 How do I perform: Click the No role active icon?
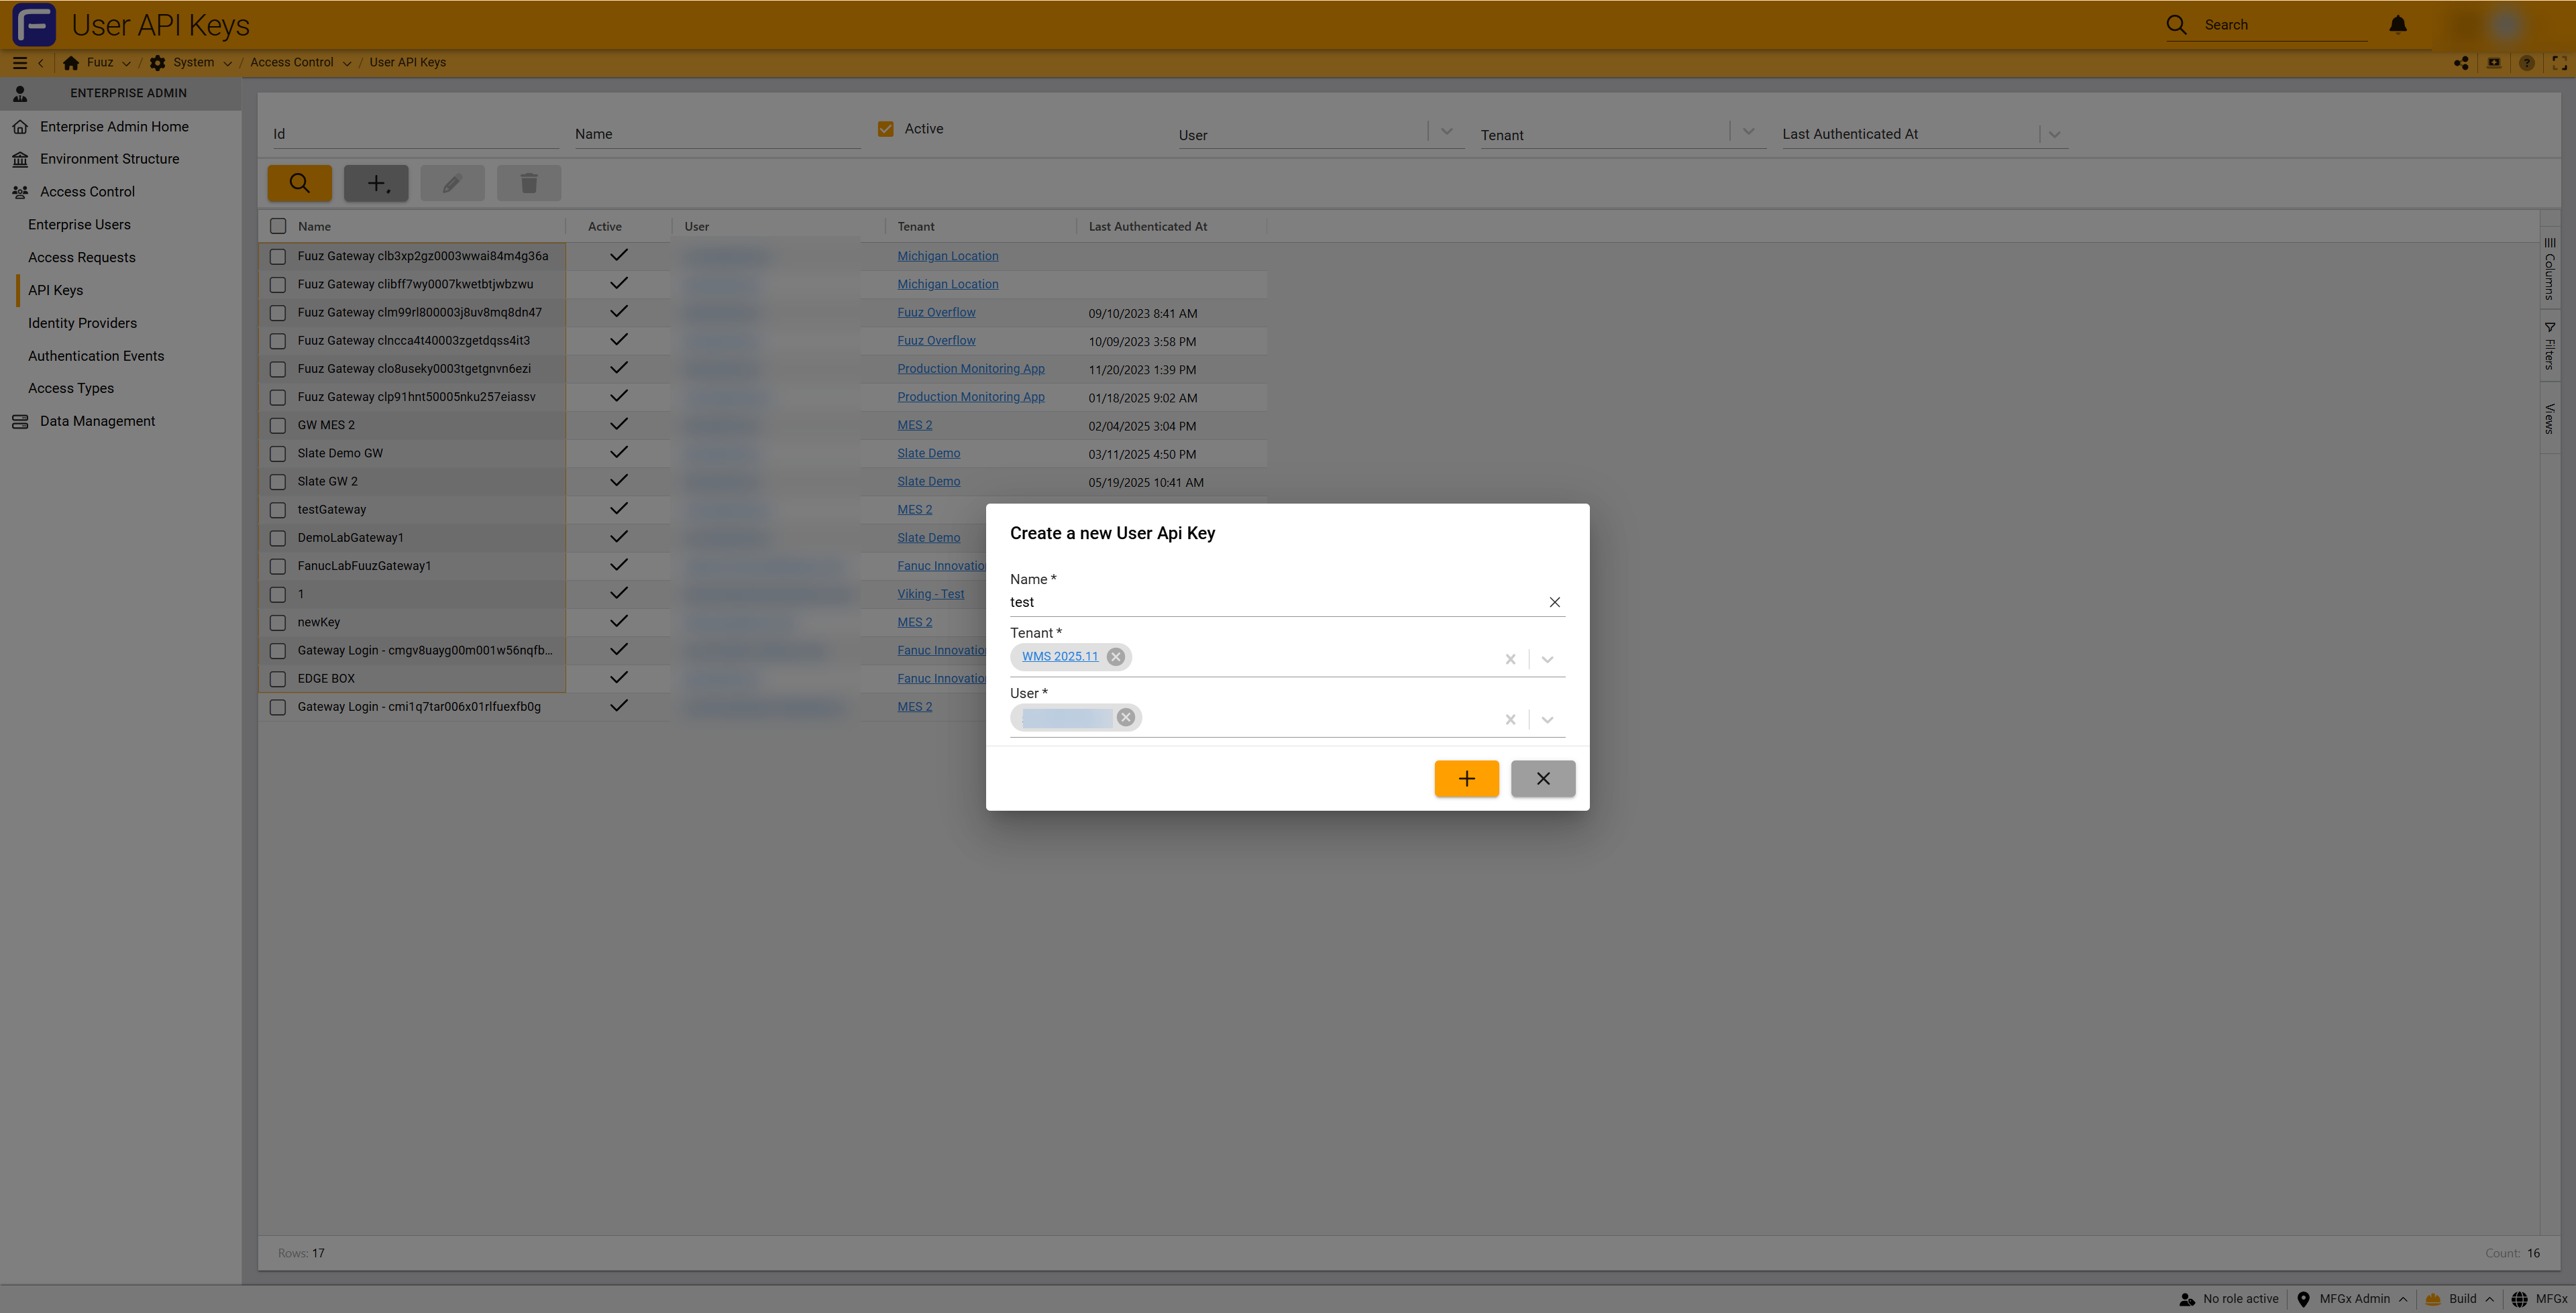pos(2187,1299)
